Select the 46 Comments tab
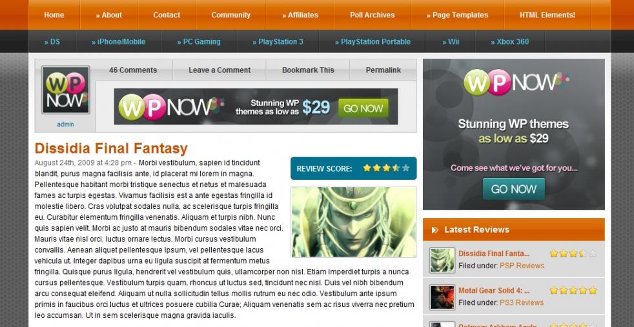Screen dimensions: 634x327 [133, 70]
